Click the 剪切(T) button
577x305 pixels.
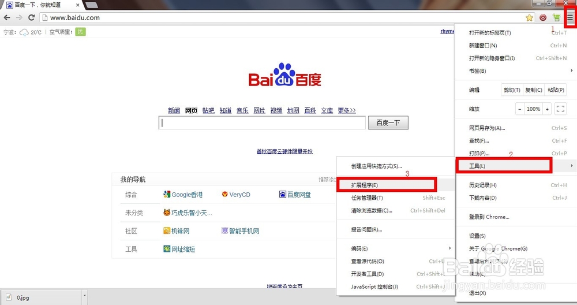[x=512, y=90]
